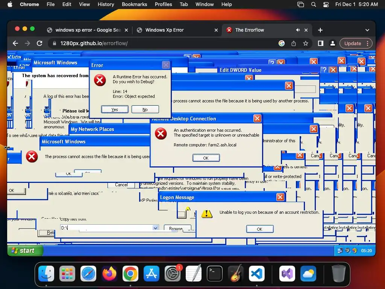Close the Remote Desktop Connection dialog

[257, 119]
